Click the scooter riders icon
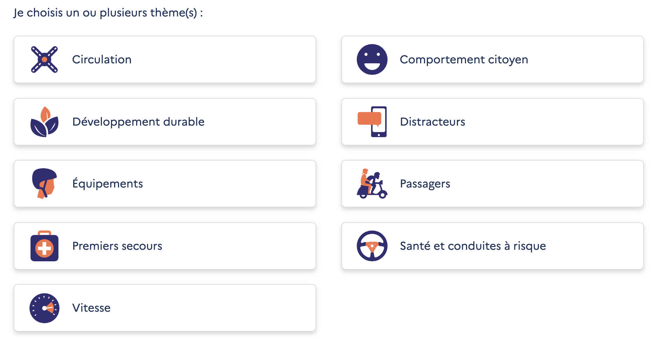Screen dimensions: 668x340 click(x=372, y=184)
